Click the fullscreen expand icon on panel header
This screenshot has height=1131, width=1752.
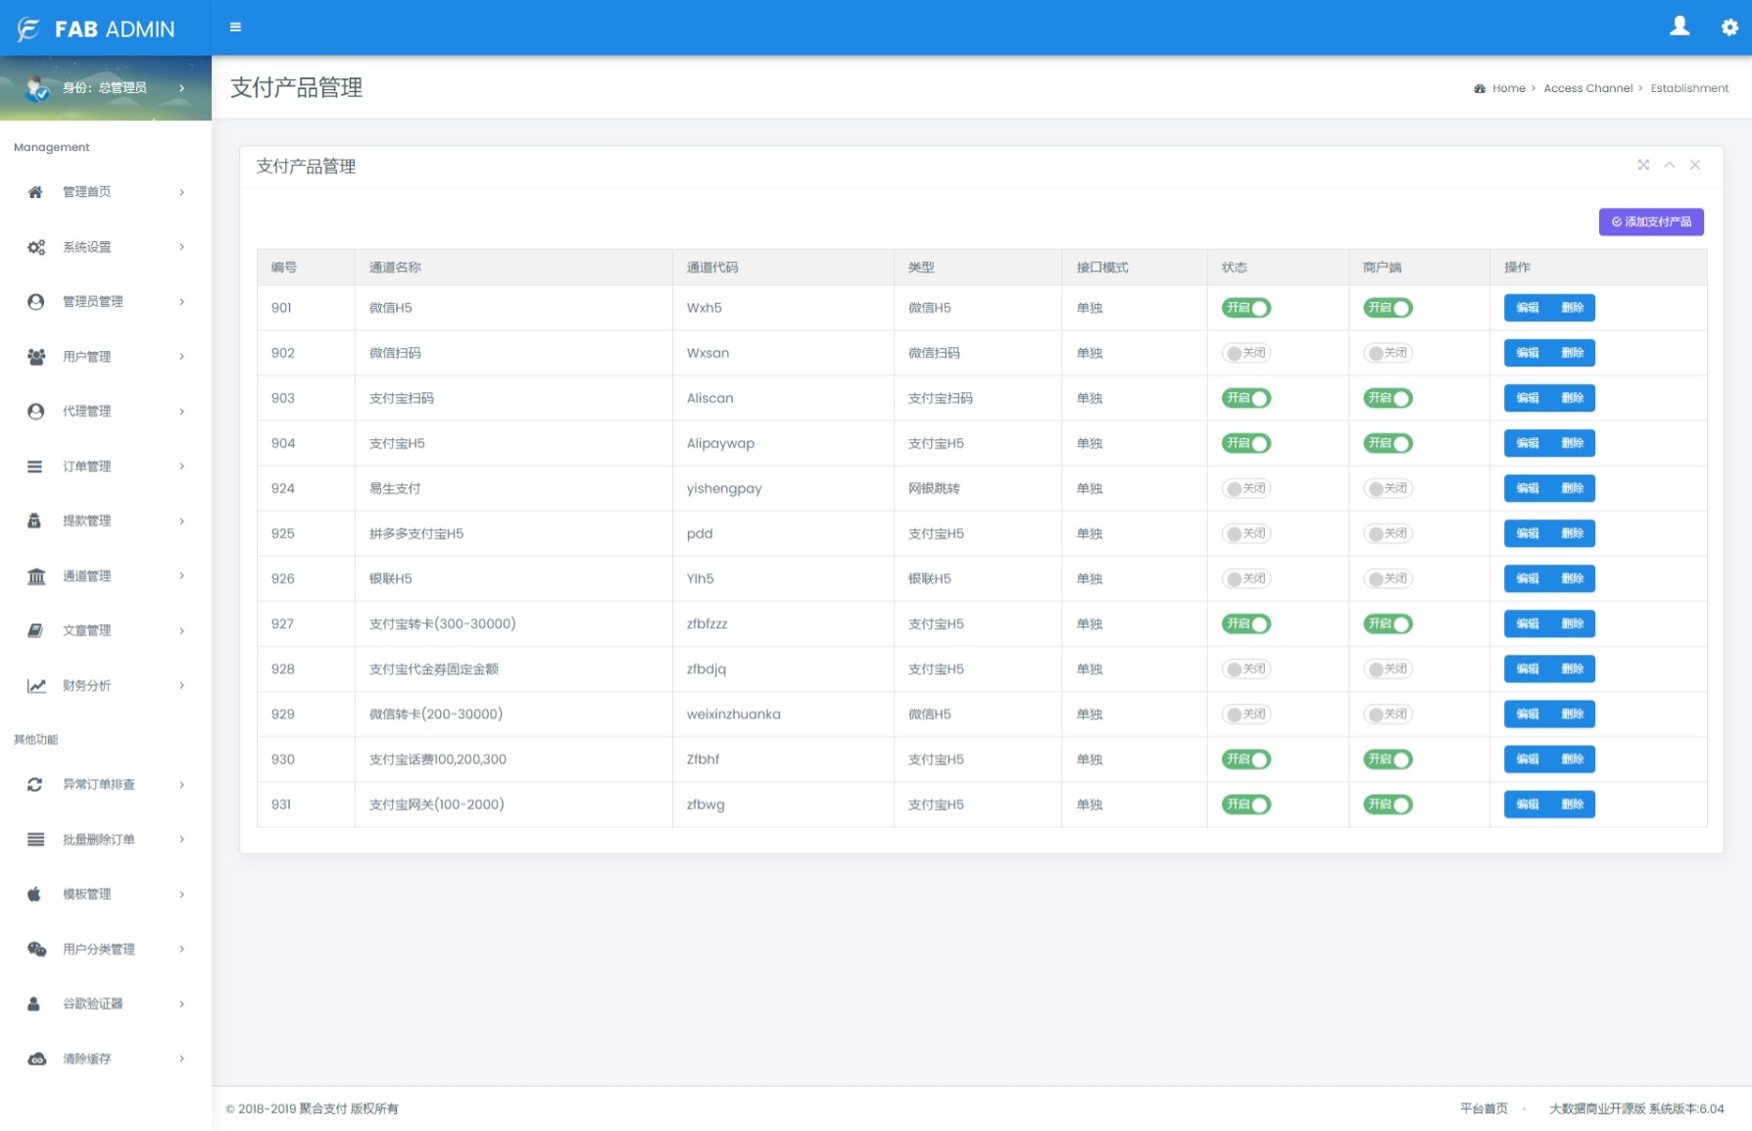pos(1643,165)
